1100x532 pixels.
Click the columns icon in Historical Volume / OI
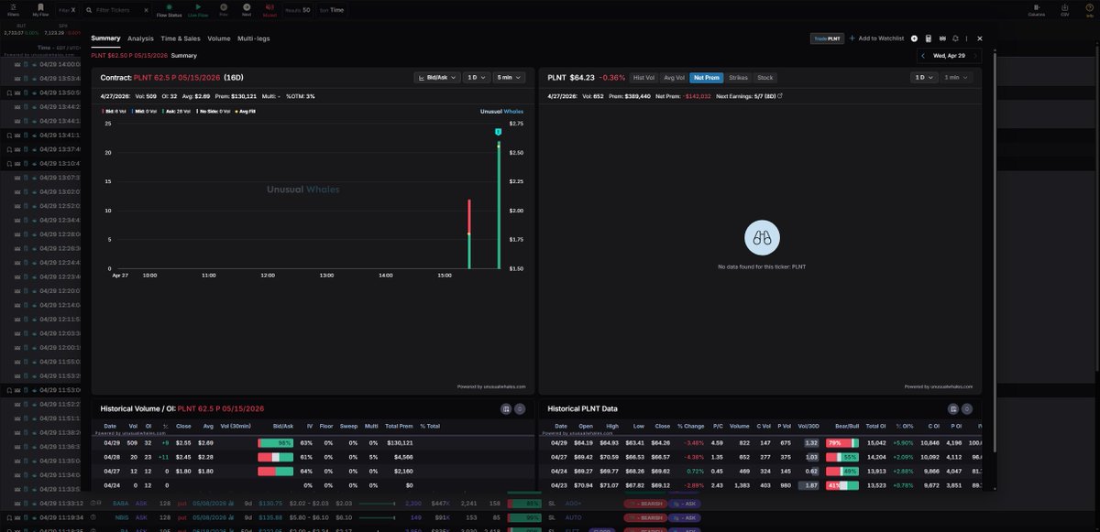506,408
